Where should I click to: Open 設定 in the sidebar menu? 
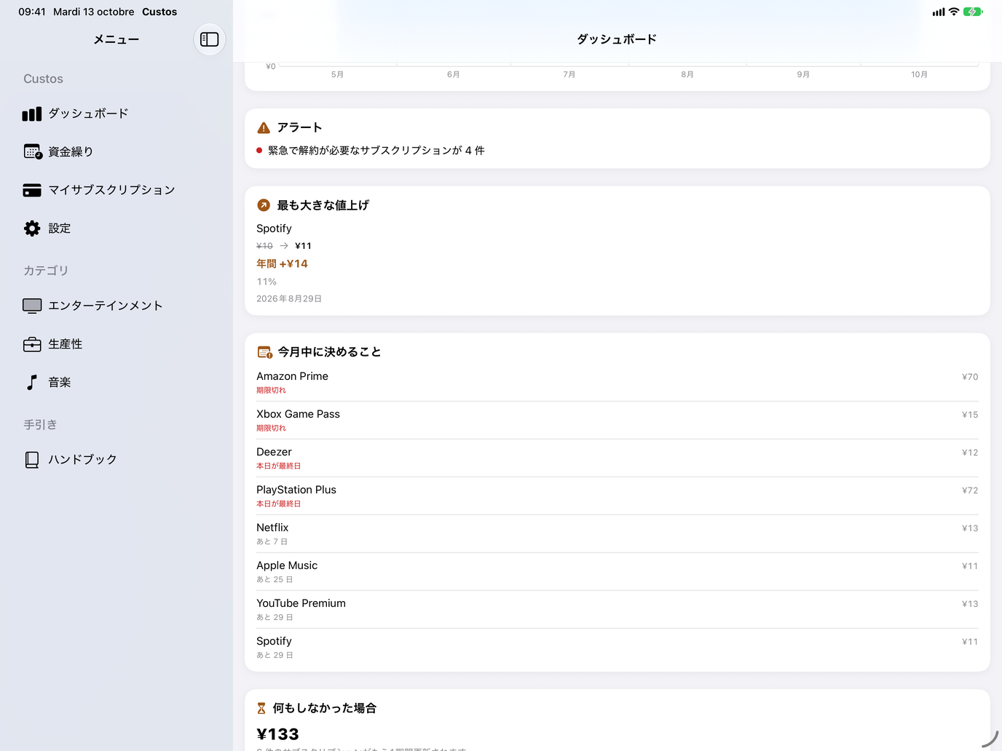[117, 229]
